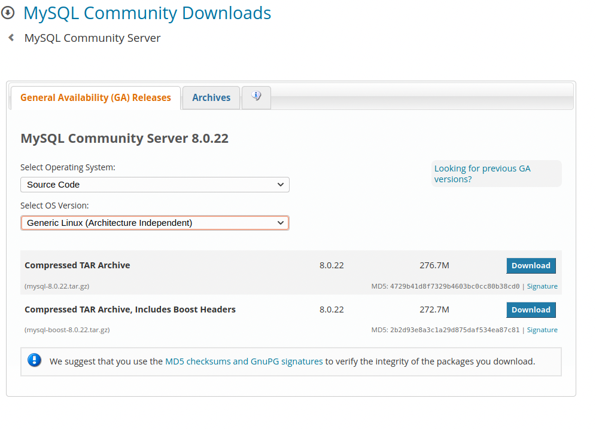Click the Select Operating System label
Image resolution: width=596 pixels, height=429 pixels.
68,167
